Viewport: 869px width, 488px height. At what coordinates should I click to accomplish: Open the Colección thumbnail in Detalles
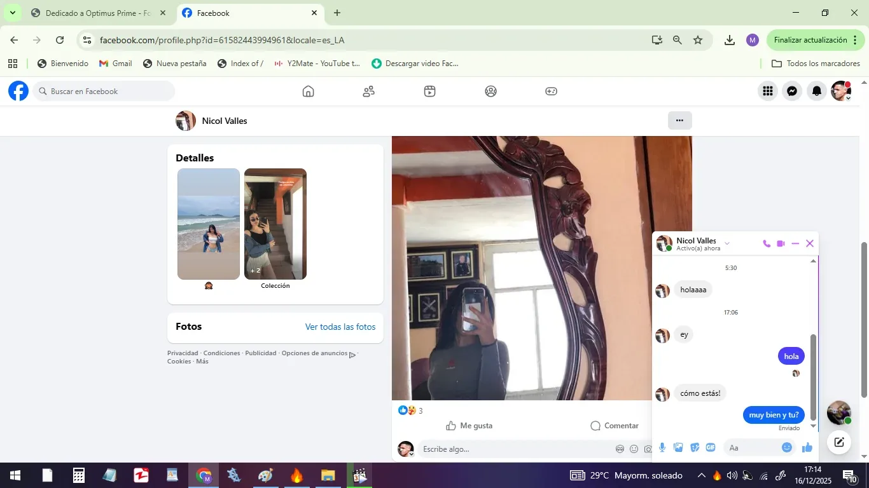(x=275, y=224)
